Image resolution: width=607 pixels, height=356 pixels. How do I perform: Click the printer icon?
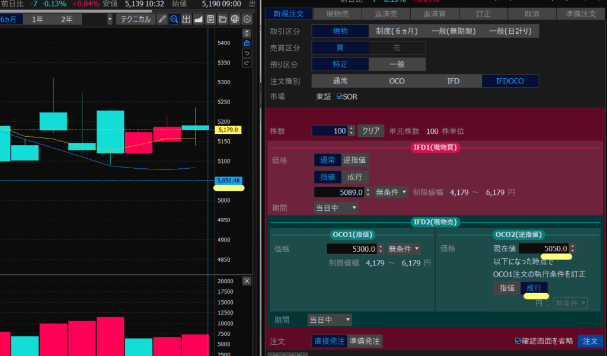234,18
